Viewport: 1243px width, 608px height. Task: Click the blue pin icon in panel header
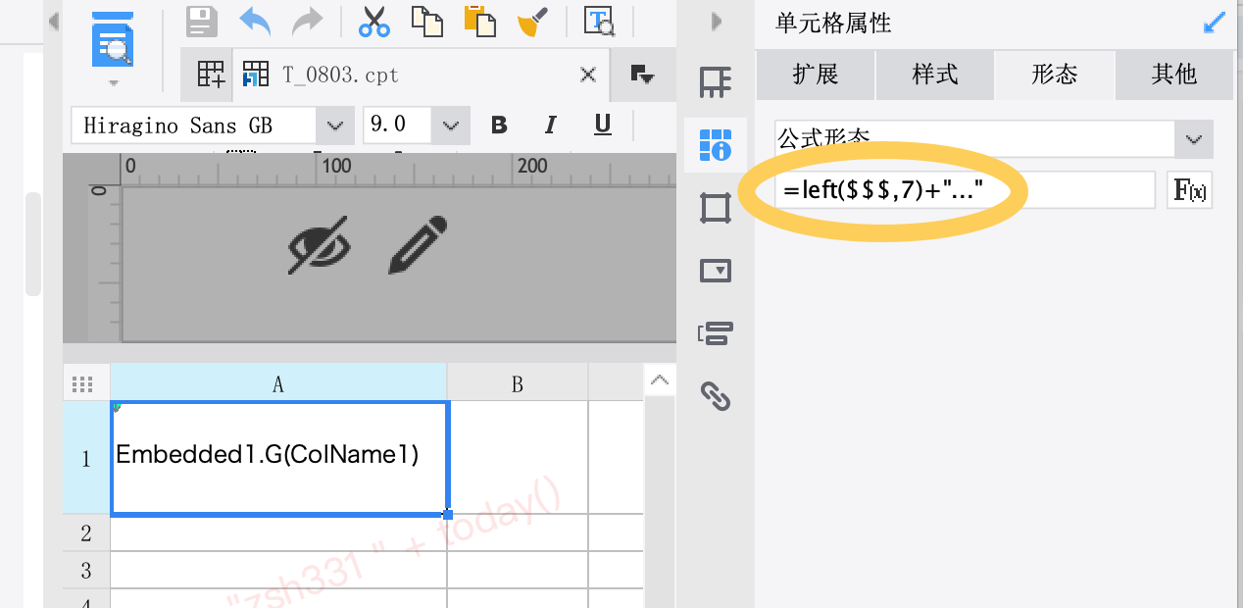[x=1214, y=23]
